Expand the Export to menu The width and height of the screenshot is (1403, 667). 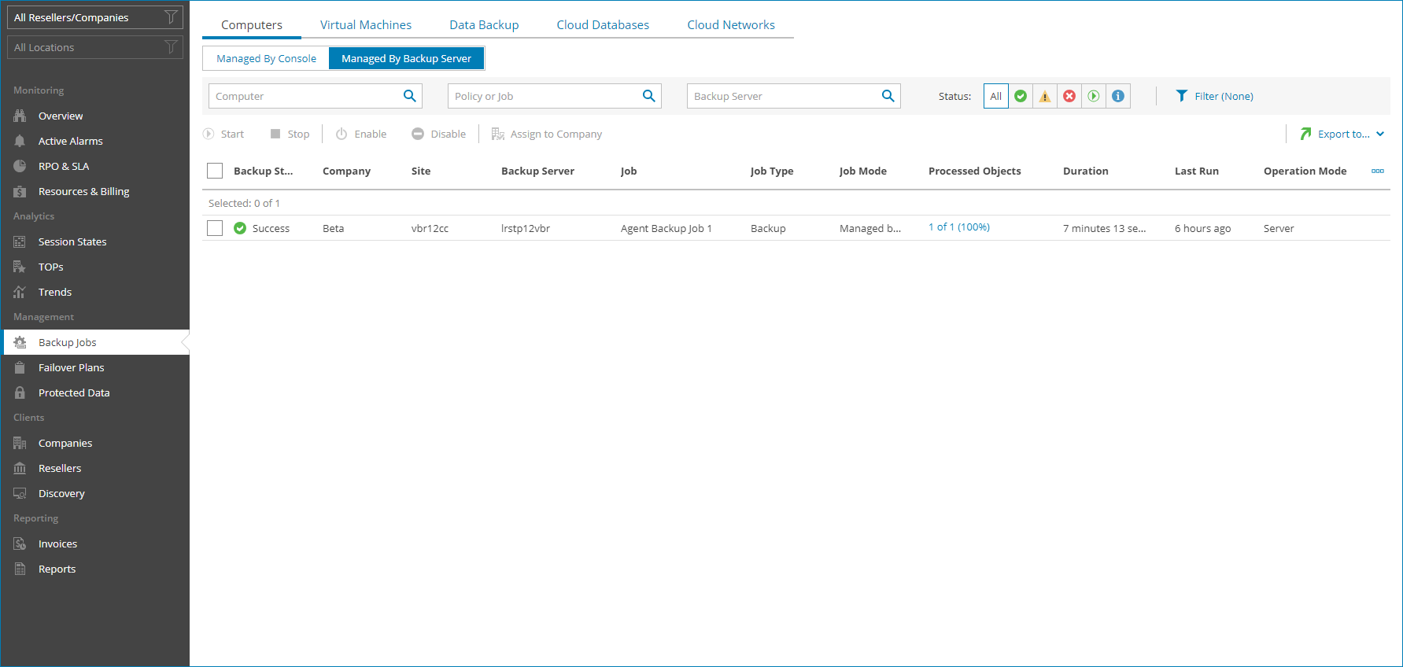[x=1342, y=134]
